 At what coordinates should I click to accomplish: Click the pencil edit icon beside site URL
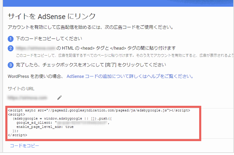coord(60,97)
